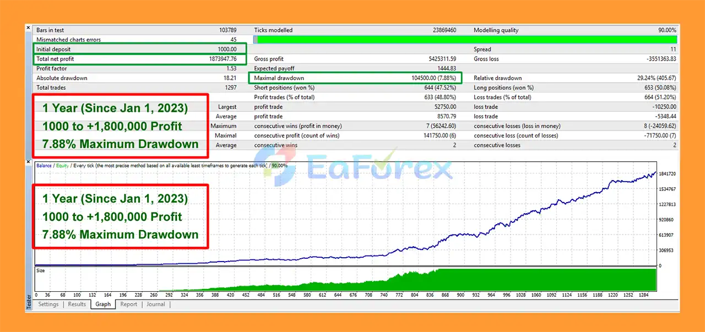The width and height of the screenshot is (705, 332).
Task: Open the Report tab
Action: pos(128,304)
